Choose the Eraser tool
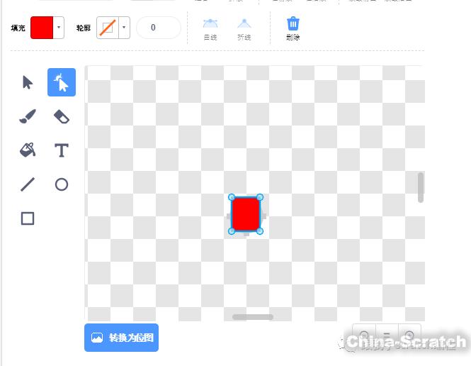The height and width of the screenshot is (366, 471). 62,116
